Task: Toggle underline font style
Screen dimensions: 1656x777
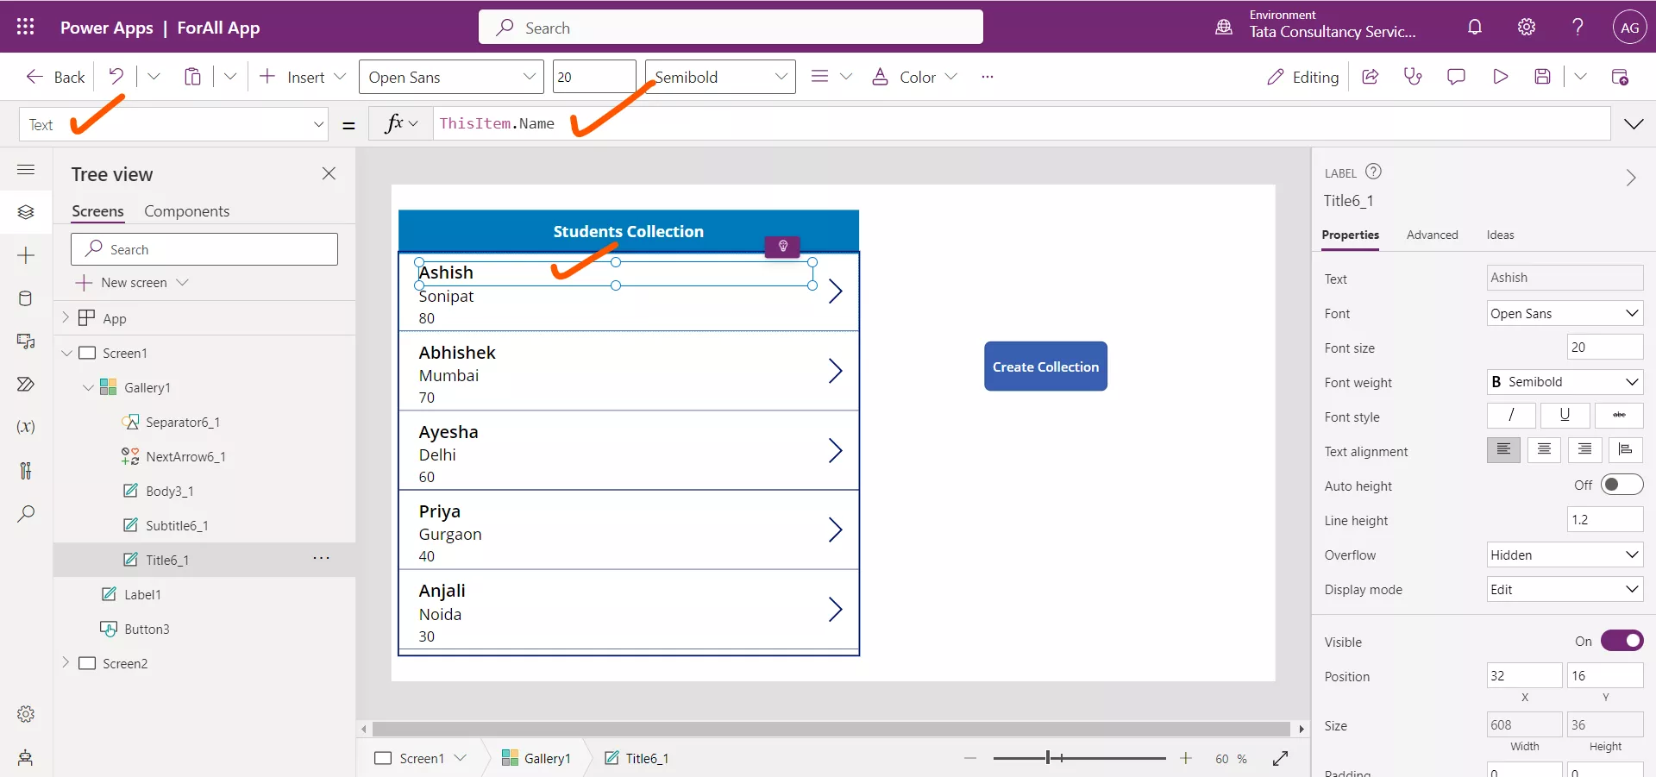Action: click(x=1565, y=416)
